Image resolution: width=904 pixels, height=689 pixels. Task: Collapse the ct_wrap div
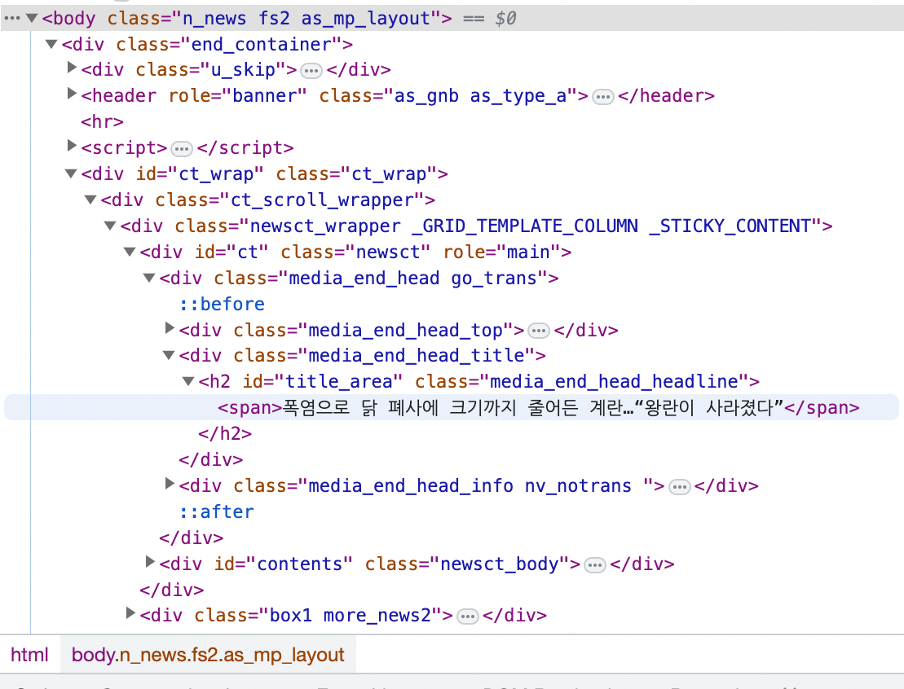pos(71,173)
